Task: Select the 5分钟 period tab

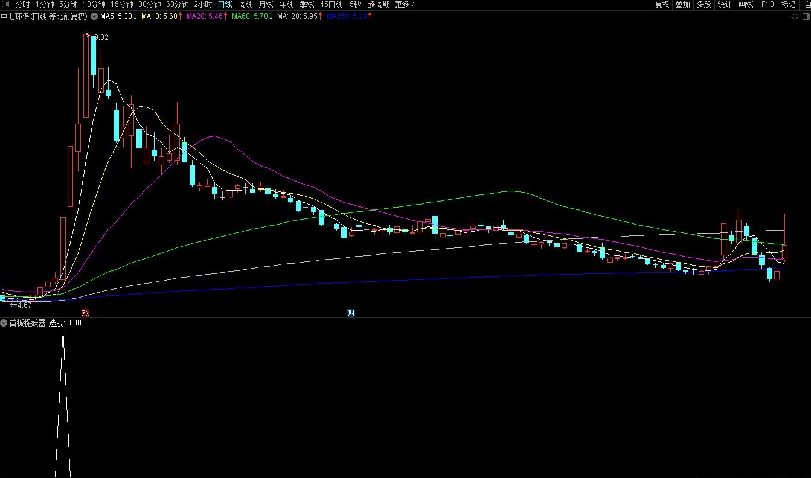Action: [x=68, y=4]
